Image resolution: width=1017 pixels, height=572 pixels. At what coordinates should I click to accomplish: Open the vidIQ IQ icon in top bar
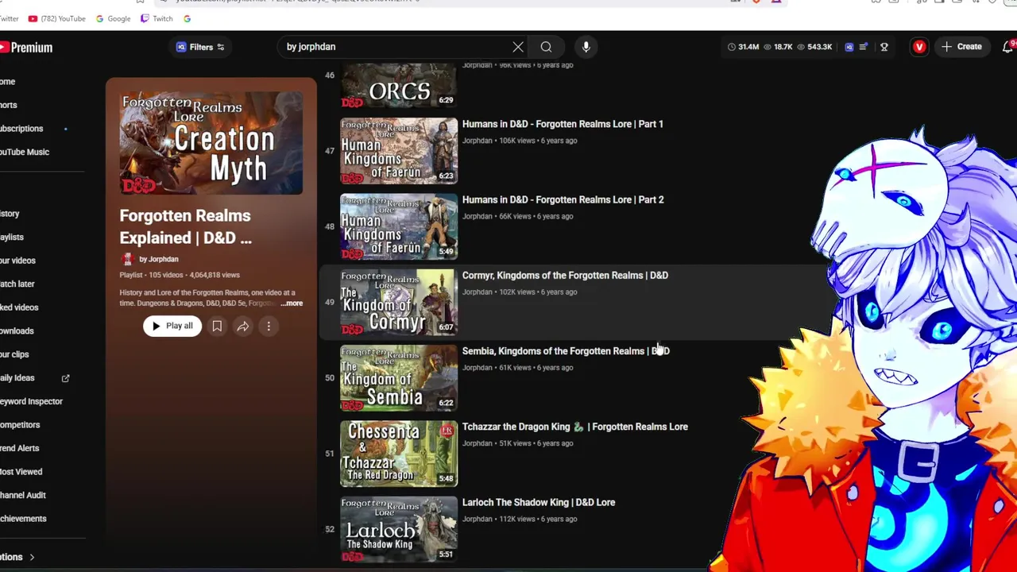tap(849, 47)
